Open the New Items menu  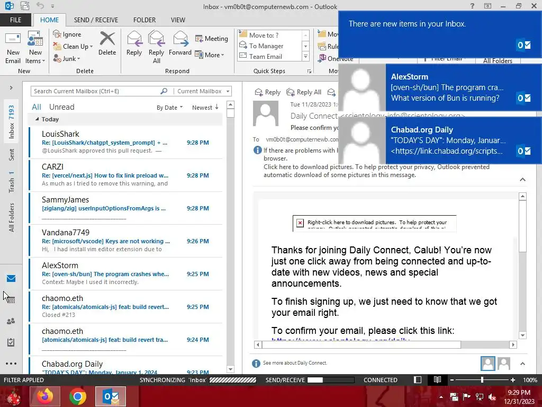coord(35,48)
